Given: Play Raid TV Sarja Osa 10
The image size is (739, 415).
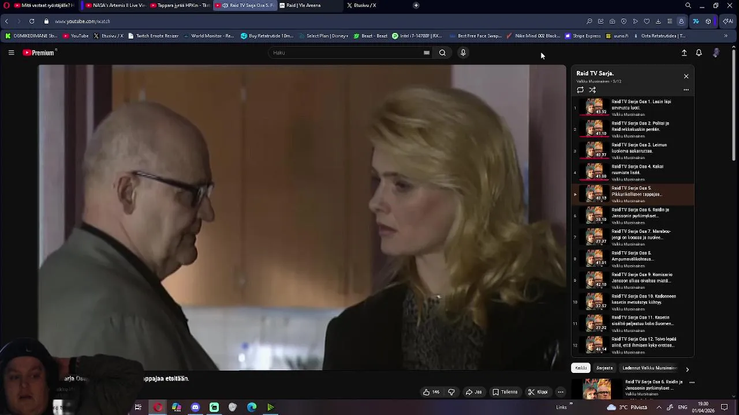Looking at the screenshot, I should (x=633, y=302).
